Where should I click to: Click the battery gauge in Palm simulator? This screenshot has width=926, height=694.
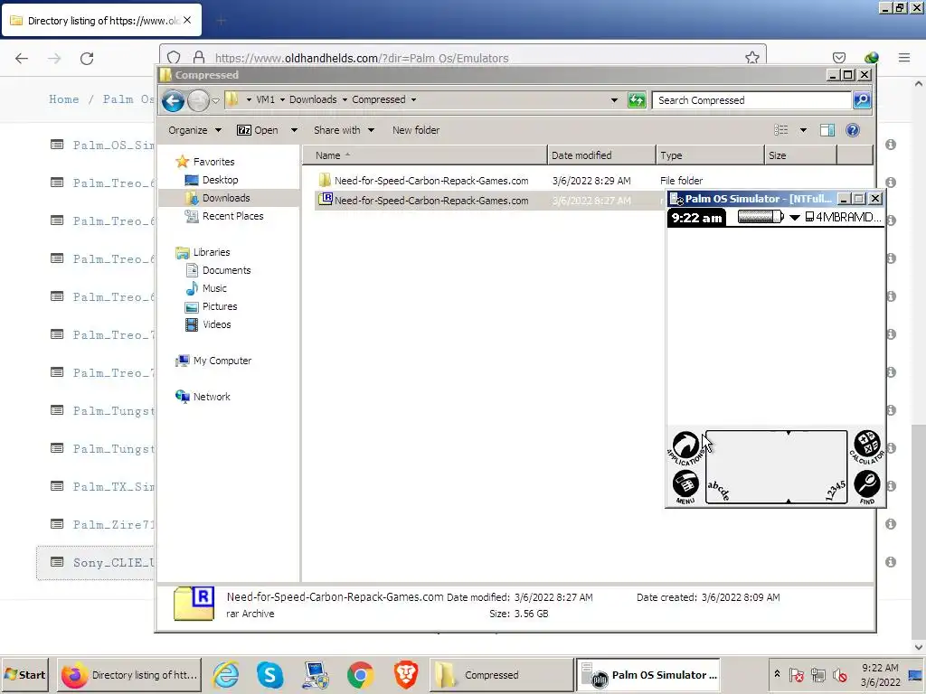761,217
